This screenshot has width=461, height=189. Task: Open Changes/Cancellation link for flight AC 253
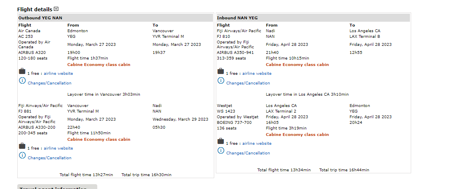click(x=49, y=83)
